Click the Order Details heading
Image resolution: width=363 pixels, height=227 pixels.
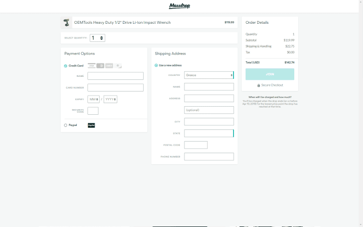click(x=257, y=22)
